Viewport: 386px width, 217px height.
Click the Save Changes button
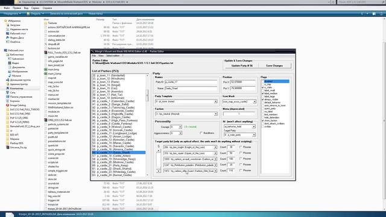[274, 66]
